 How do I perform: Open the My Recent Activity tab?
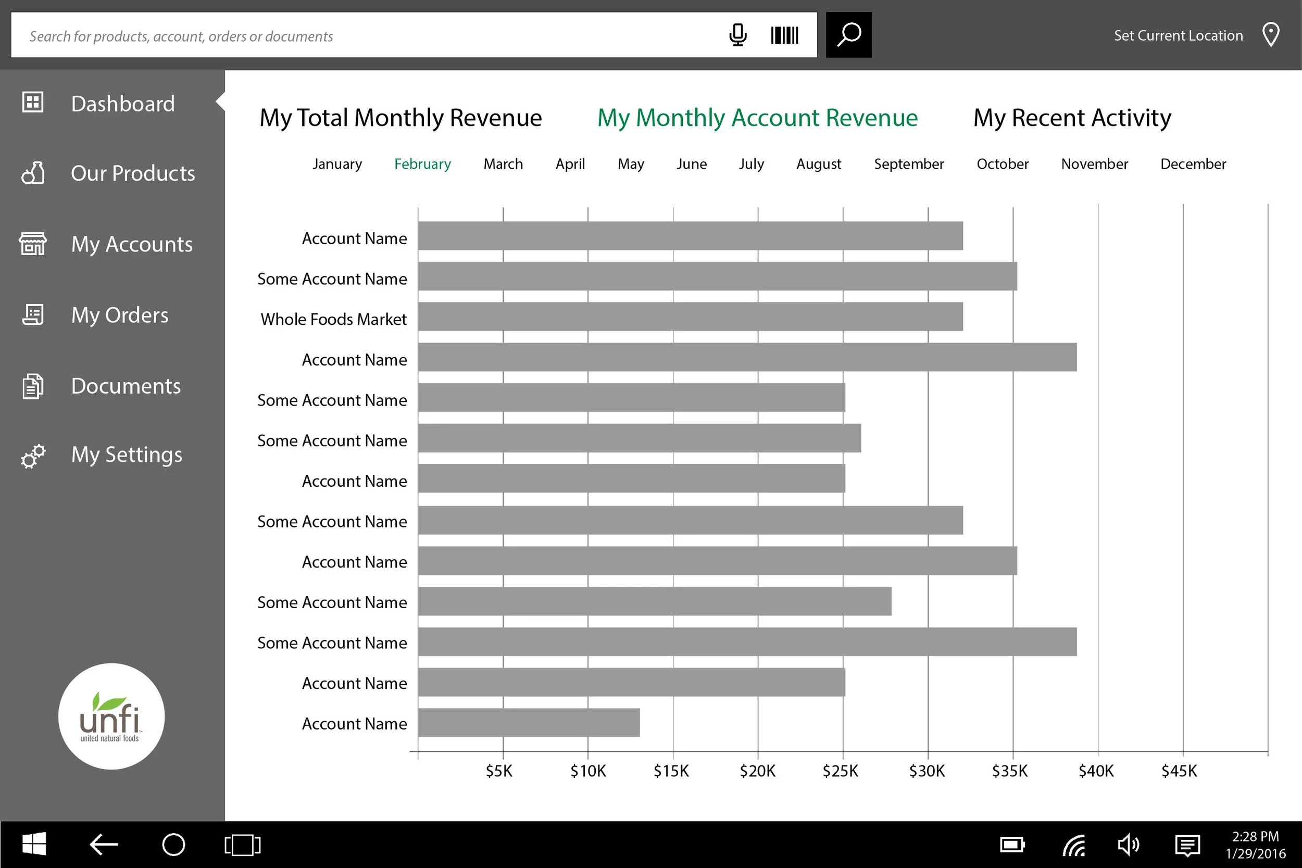tap(1072, 117)
